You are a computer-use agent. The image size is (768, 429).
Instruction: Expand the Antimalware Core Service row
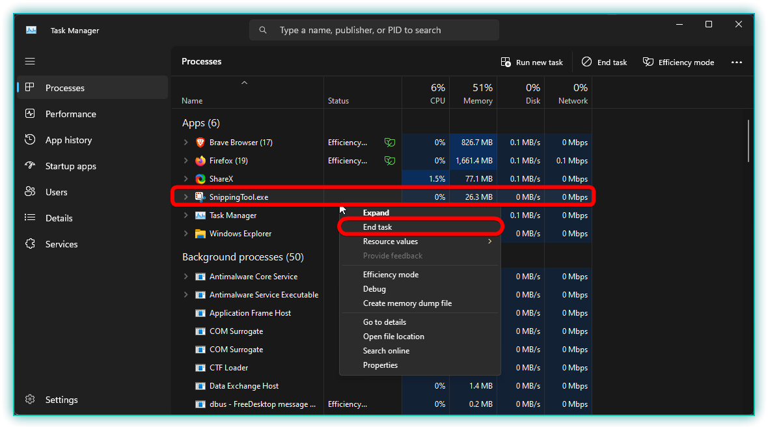click(x=185, y=277)
